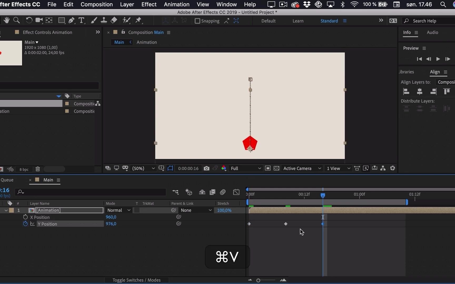Open the Full resolution dropdown
The image size is (455, 284).
pos(246,168)
